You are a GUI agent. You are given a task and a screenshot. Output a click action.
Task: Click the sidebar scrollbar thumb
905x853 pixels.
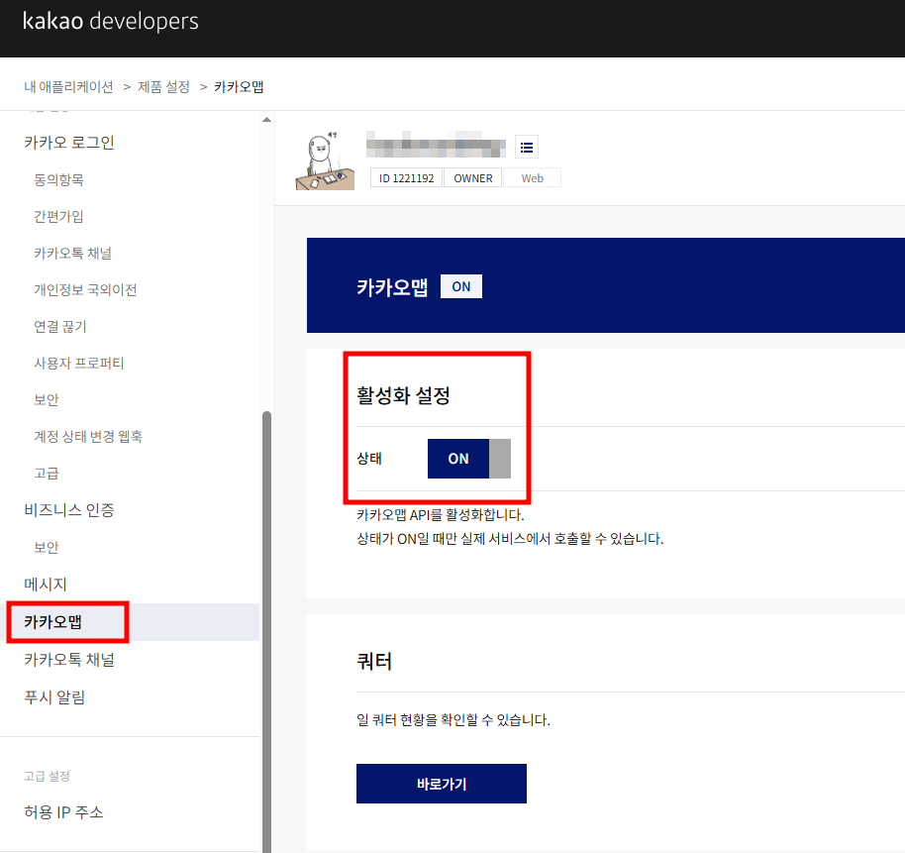pyautogui.click(x=266, y=632)
